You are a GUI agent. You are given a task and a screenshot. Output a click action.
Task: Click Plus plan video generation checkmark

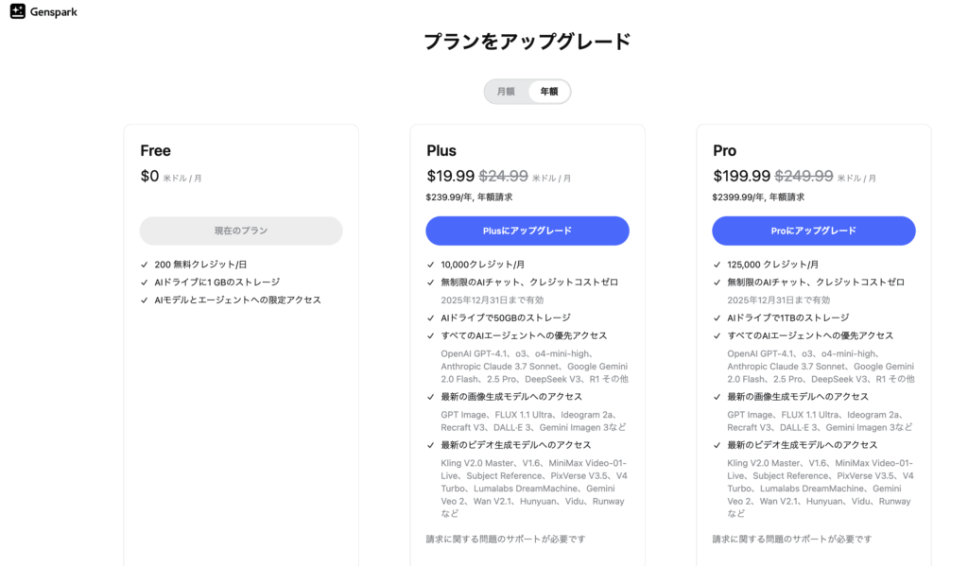[431, 445]
